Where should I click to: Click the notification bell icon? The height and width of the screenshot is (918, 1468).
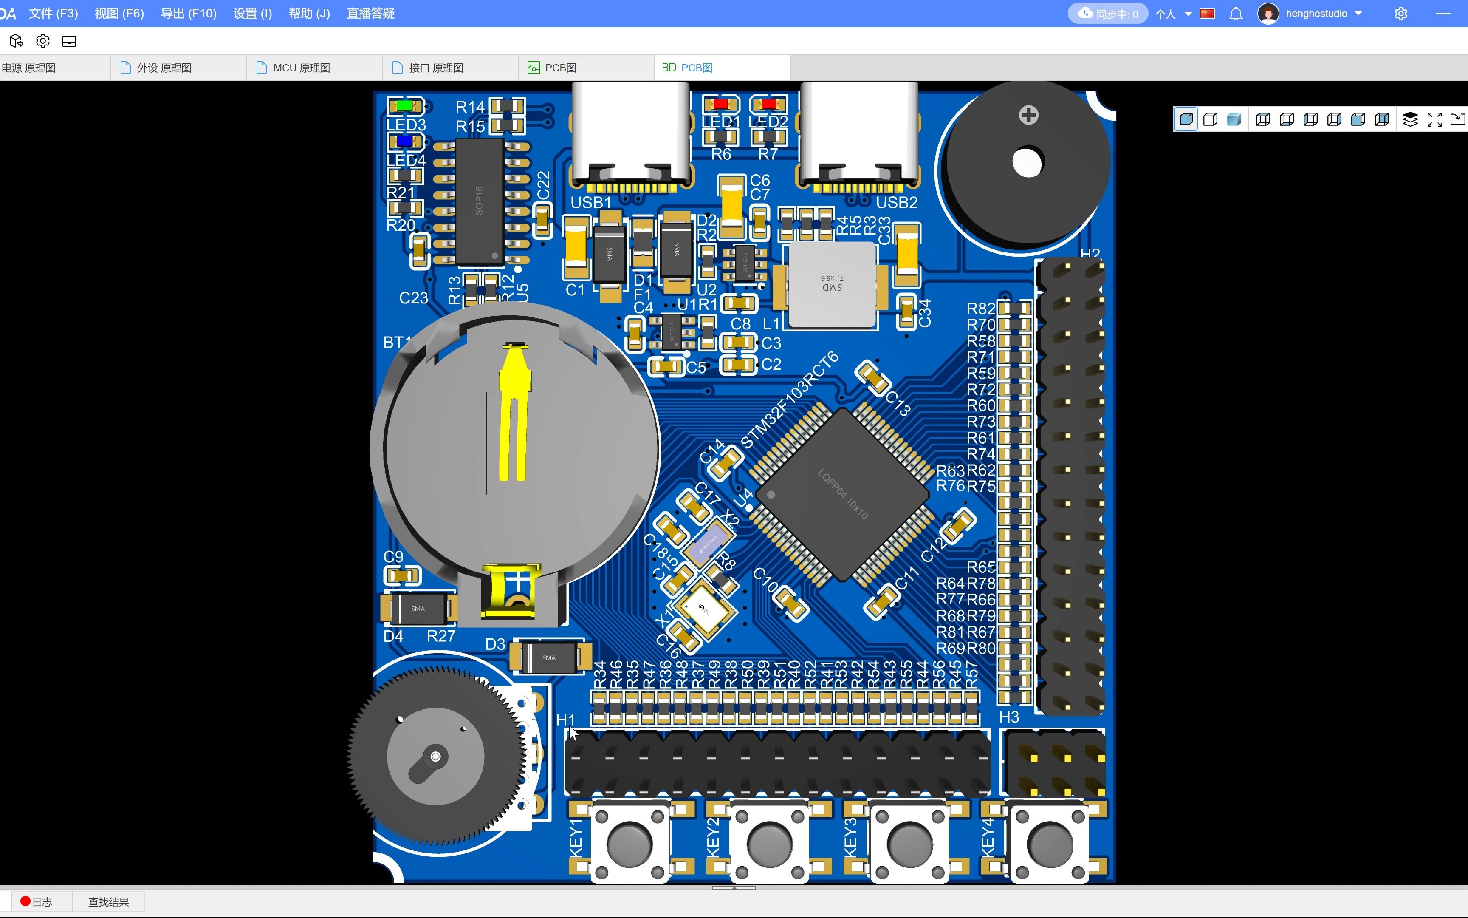point(1236,13)
